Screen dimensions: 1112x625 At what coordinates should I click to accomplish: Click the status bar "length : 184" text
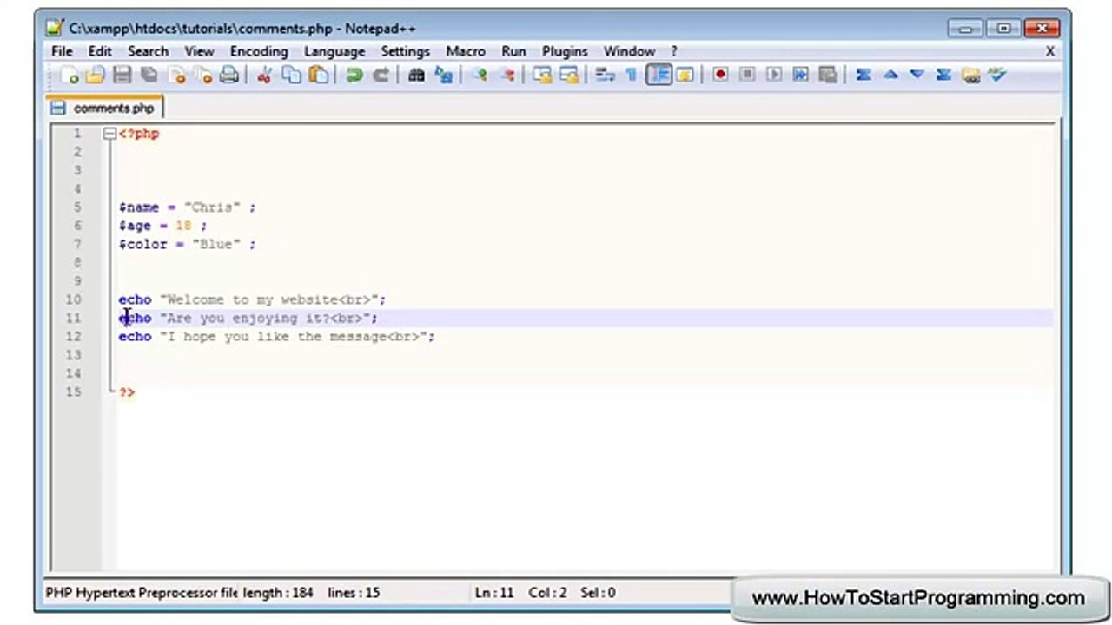pos(278,593)
